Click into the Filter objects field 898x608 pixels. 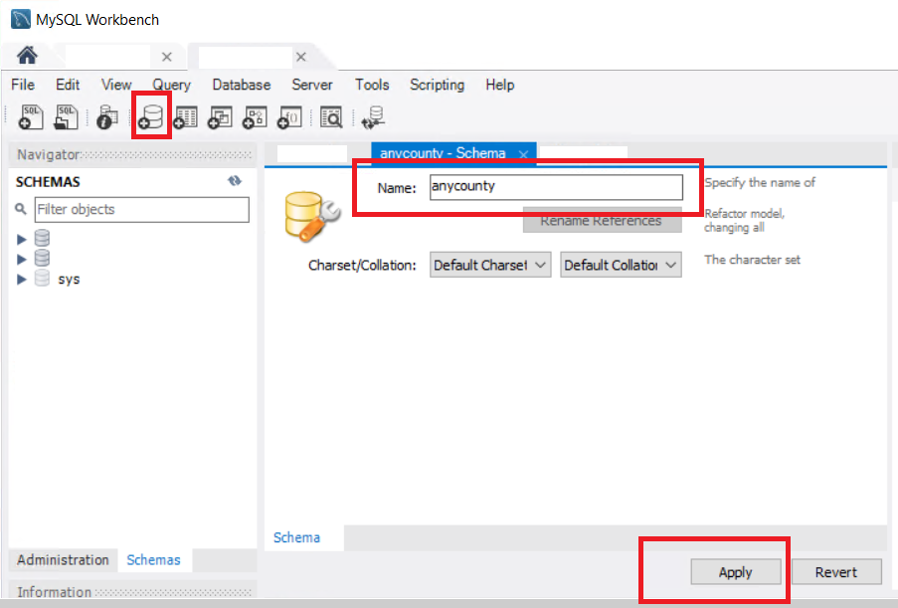click(x=142, y=209)
